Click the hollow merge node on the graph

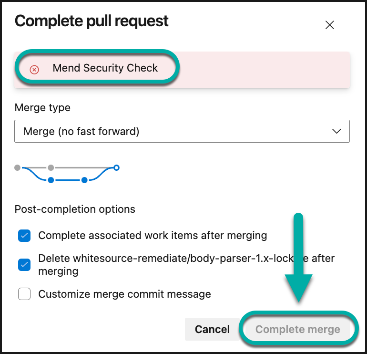(x=116, y=167)
